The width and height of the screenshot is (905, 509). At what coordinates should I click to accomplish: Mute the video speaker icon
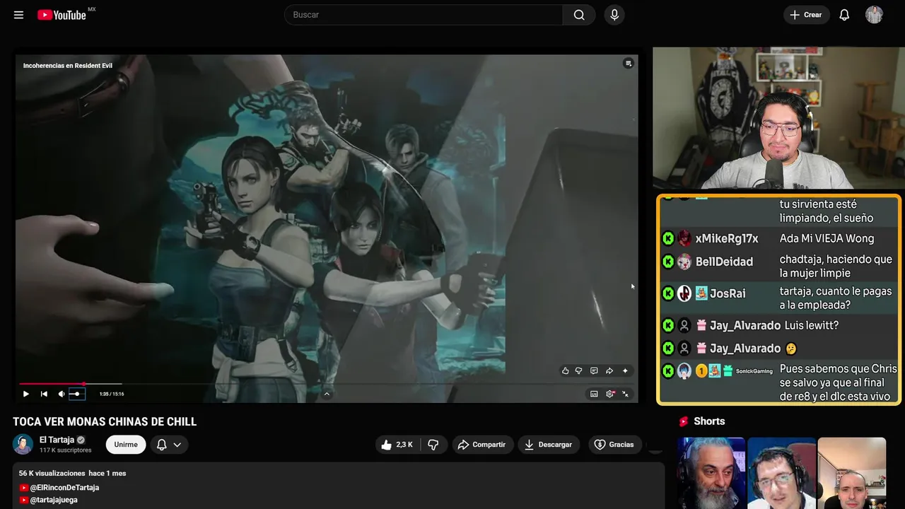62,394
